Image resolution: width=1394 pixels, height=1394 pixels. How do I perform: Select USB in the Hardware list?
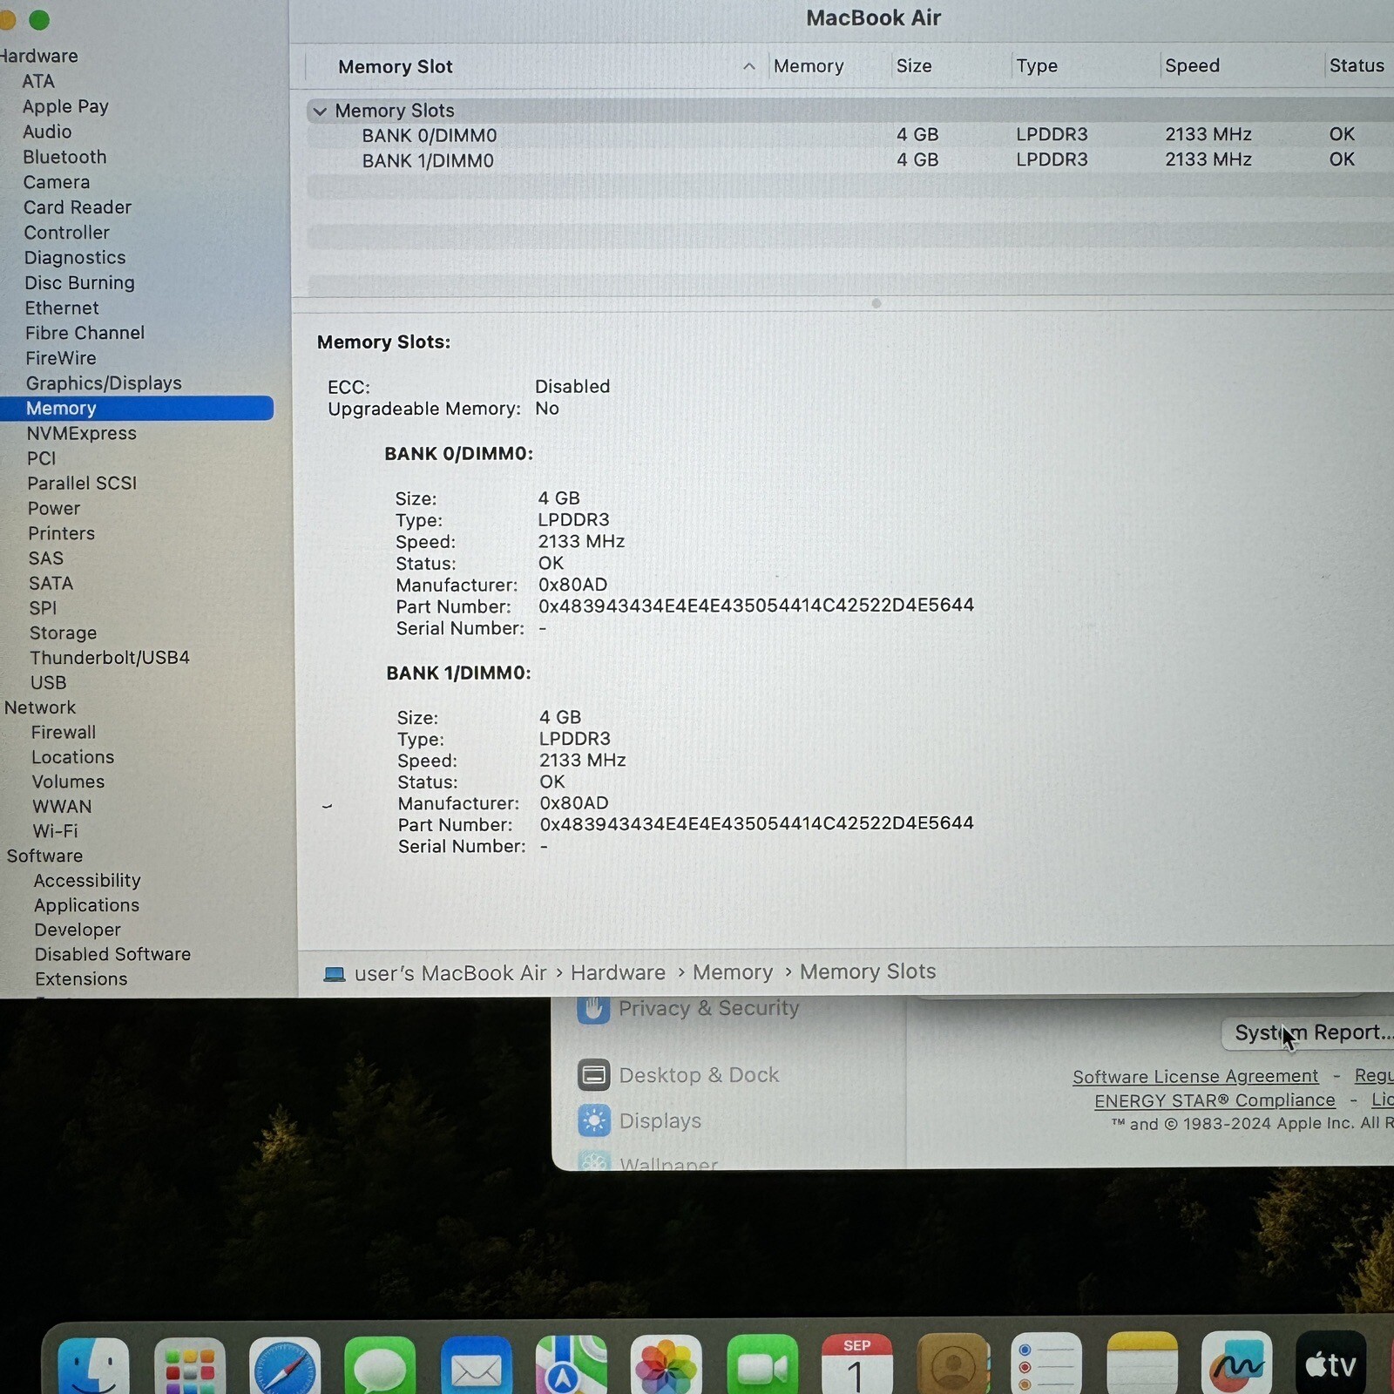(x=48, y=683)
